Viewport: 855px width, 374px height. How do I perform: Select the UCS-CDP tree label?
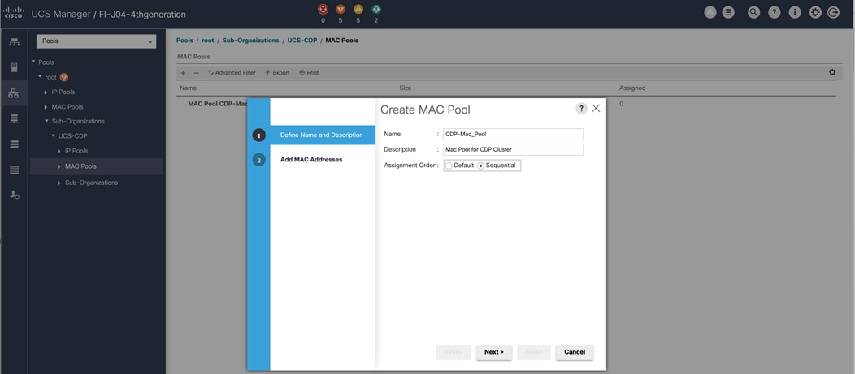(x=73, y=135)
